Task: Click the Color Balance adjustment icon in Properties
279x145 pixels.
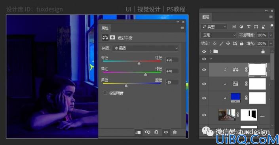Action: coord(105,38)
